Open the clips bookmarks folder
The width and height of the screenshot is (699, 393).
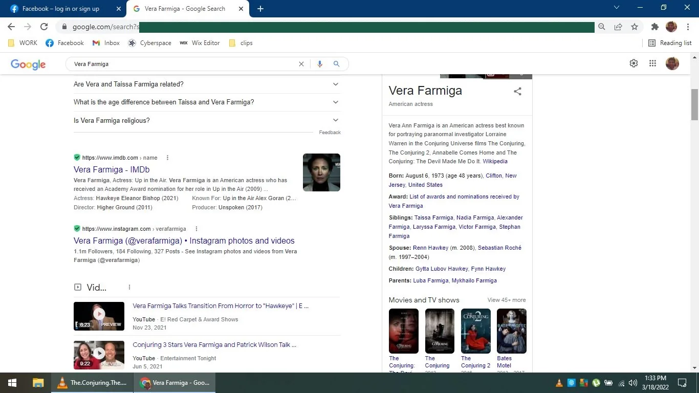(241, 43)
